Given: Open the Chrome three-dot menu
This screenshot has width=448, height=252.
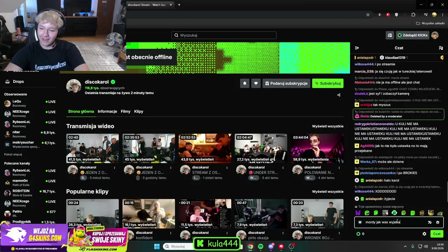Looking at the screenshot, I should [442, 15].
